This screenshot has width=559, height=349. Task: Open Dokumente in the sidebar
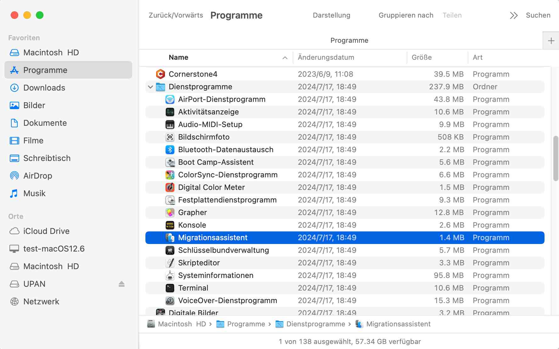pyautogui.click(x=68, y=123)
